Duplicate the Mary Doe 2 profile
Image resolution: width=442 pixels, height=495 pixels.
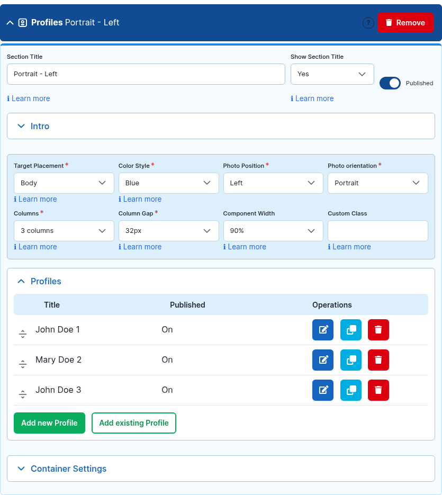pos(351,360)
